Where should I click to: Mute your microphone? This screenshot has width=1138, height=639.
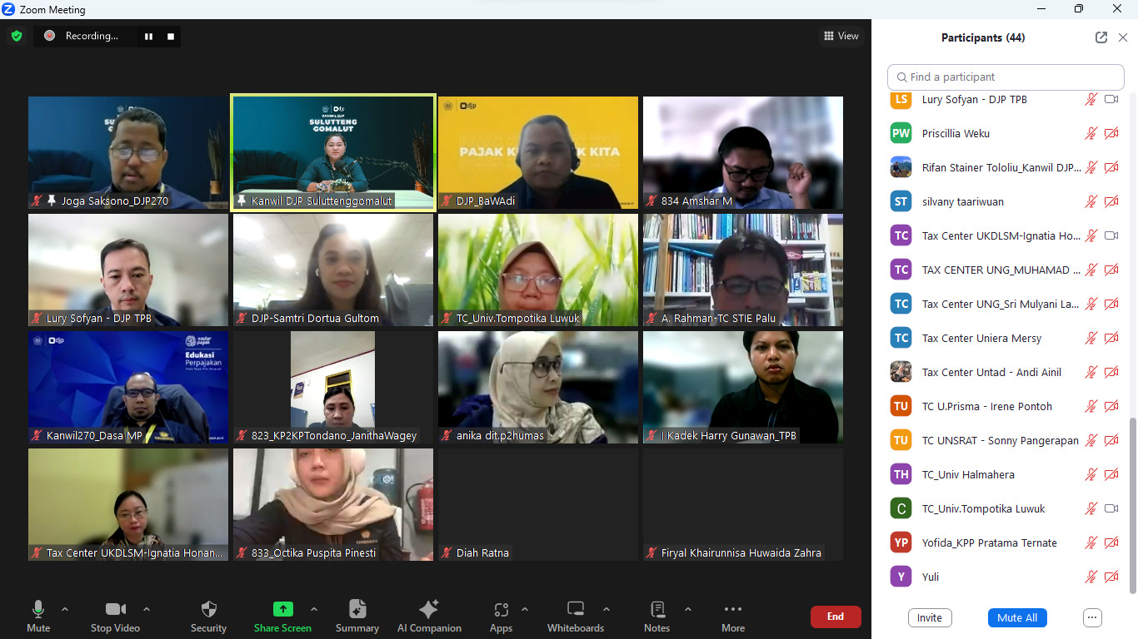pyautogui.click(x=38, y=610)
